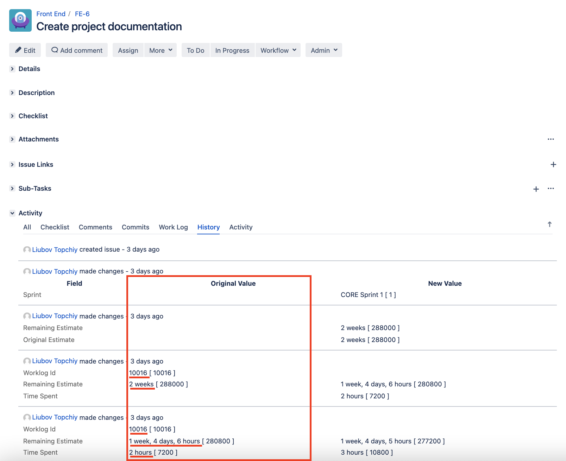The image size is (566, 461).
Task: Click the plus icon for Issue Links
Action: (553, 165)
